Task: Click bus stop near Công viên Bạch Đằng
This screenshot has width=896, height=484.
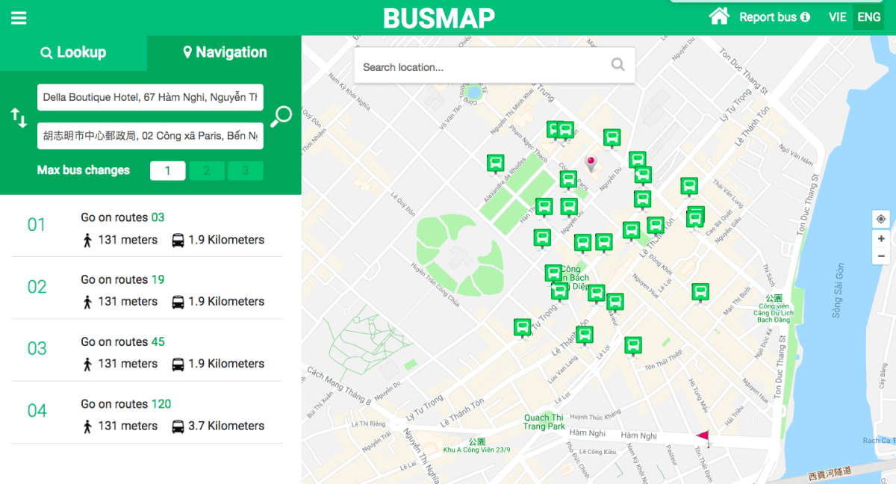Action: pyautogui.click(x=700, y=292)
